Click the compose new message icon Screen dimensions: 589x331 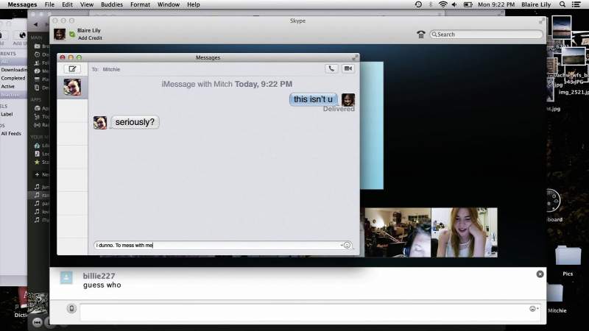coord(72,69)
